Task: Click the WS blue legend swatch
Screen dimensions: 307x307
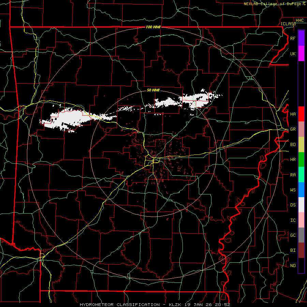Action: [301, 190]
